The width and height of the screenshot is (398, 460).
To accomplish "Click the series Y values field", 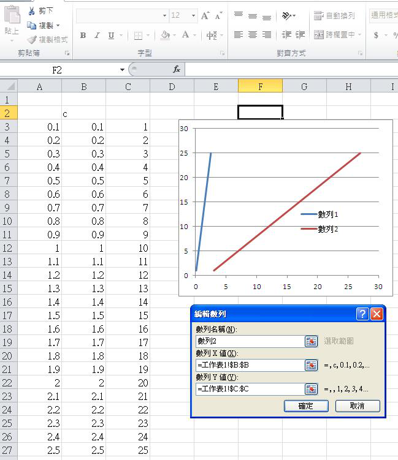I will (x=250, y=389).
